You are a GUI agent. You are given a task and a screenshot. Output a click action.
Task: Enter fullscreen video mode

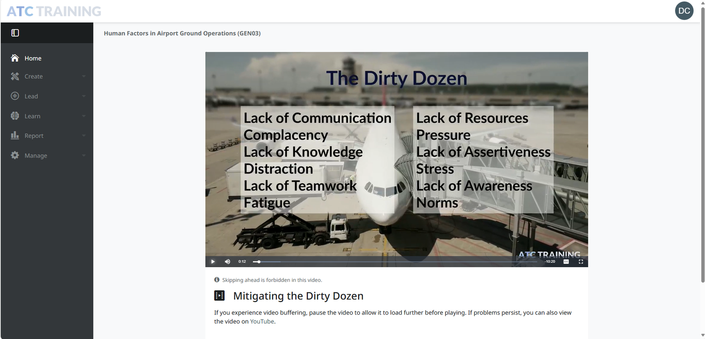pos(581,262)
